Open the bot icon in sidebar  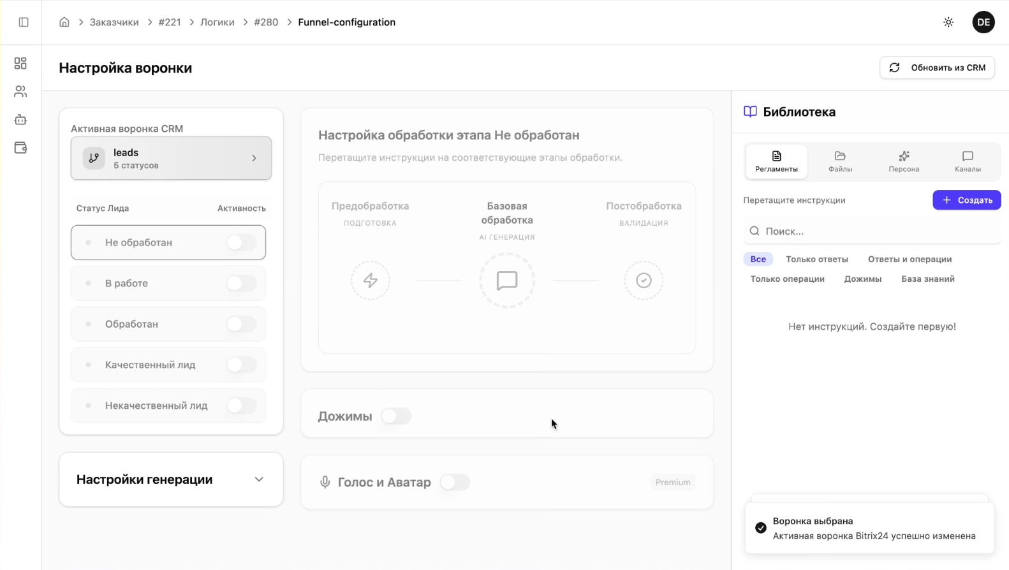pyautogui.click(x=20, y=120)
